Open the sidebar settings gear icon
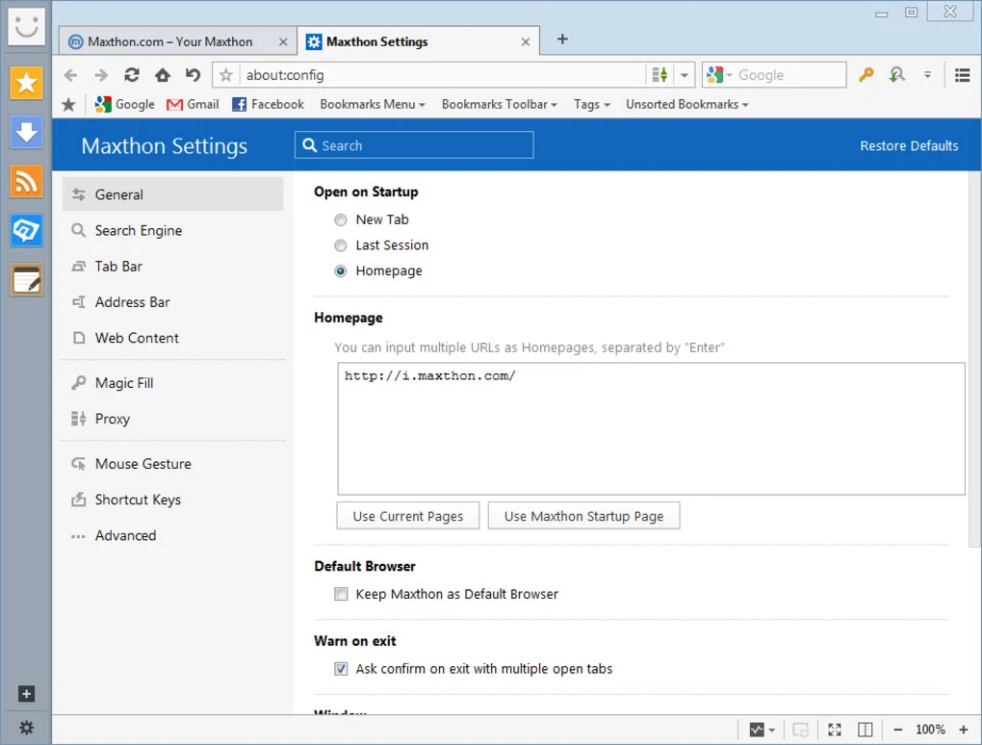Image resolution: width=982 pixels, height=745 pixels. pos(26,727)
